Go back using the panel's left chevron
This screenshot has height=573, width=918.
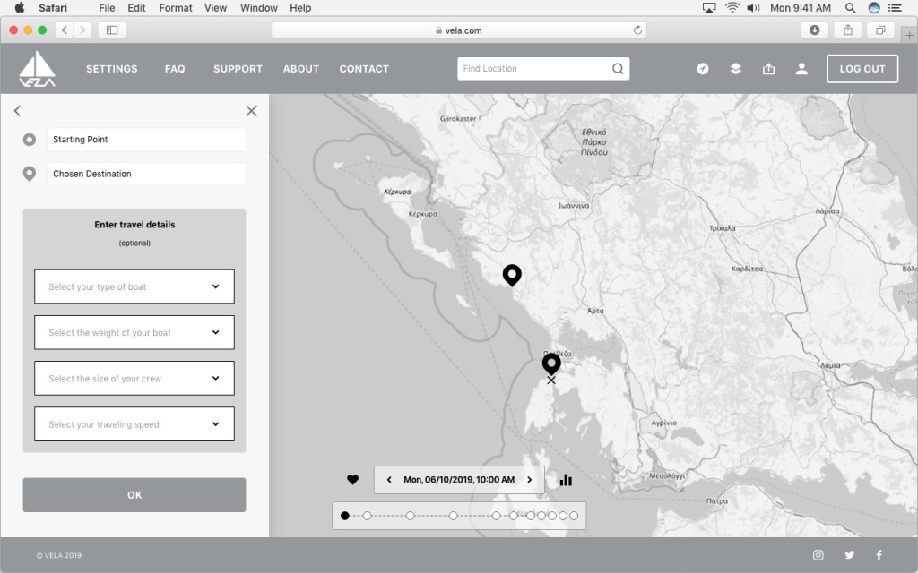pos(18,111)
